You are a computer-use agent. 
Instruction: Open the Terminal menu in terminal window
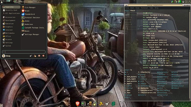(144, 8)
